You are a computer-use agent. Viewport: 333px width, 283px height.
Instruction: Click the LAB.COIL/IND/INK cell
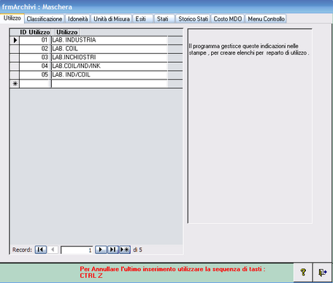[x=110, y=66]
